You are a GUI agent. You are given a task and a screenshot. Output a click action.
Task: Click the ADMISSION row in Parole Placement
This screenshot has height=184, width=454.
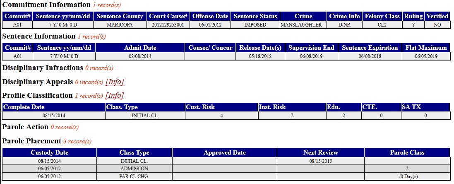[226, 169]
